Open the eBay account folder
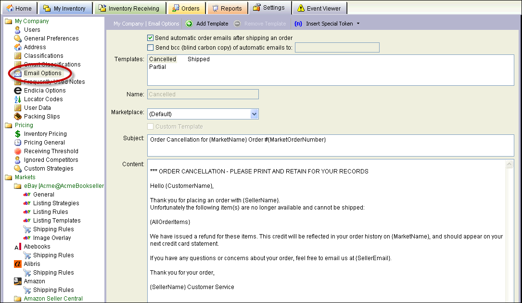 [64, 186]
